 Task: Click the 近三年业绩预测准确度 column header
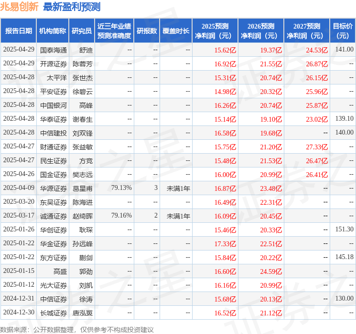114,31
